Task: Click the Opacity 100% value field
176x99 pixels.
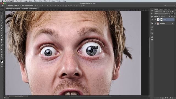Action: pyautogui.click(x=172, y=14)
